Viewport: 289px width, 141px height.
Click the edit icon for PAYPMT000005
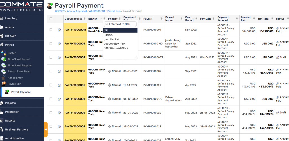tap(59, 99)
